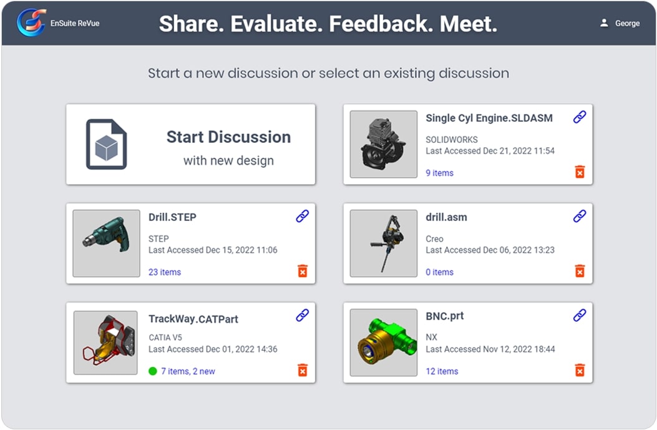Delete the Single Cyl Engine.SLDASM discussion
The width and height of the screenshot is (657, 430).
[x=580, y=172]
